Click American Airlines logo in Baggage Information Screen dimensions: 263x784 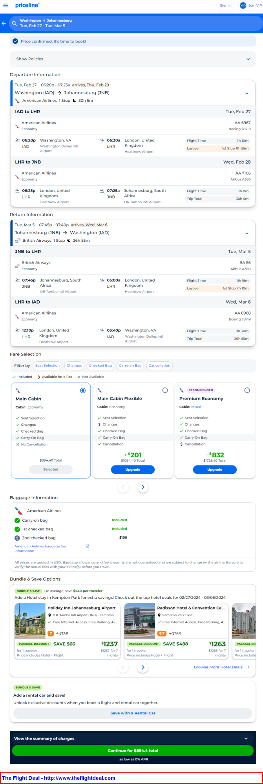pos(19,511)
